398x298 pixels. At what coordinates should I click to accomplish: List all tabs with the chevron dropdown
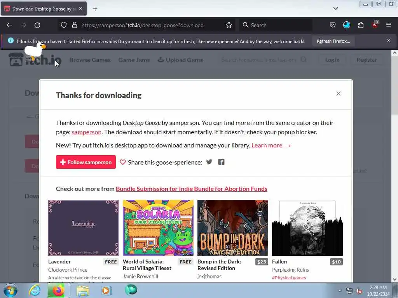335,9
